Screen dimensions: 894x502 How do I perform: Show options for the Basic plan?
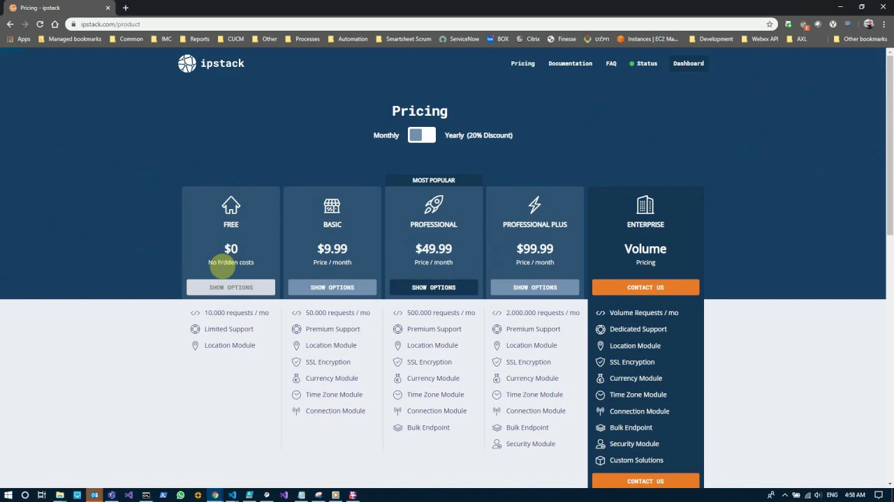point(332,287)
